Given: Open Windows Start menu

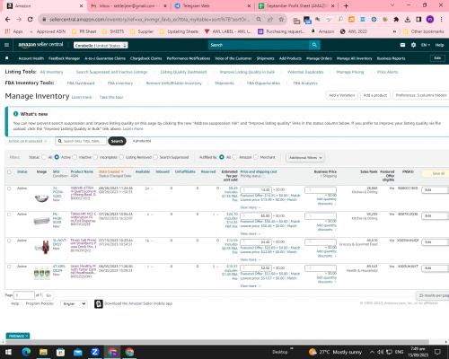Looking at the screenshot, I should 8,352.
